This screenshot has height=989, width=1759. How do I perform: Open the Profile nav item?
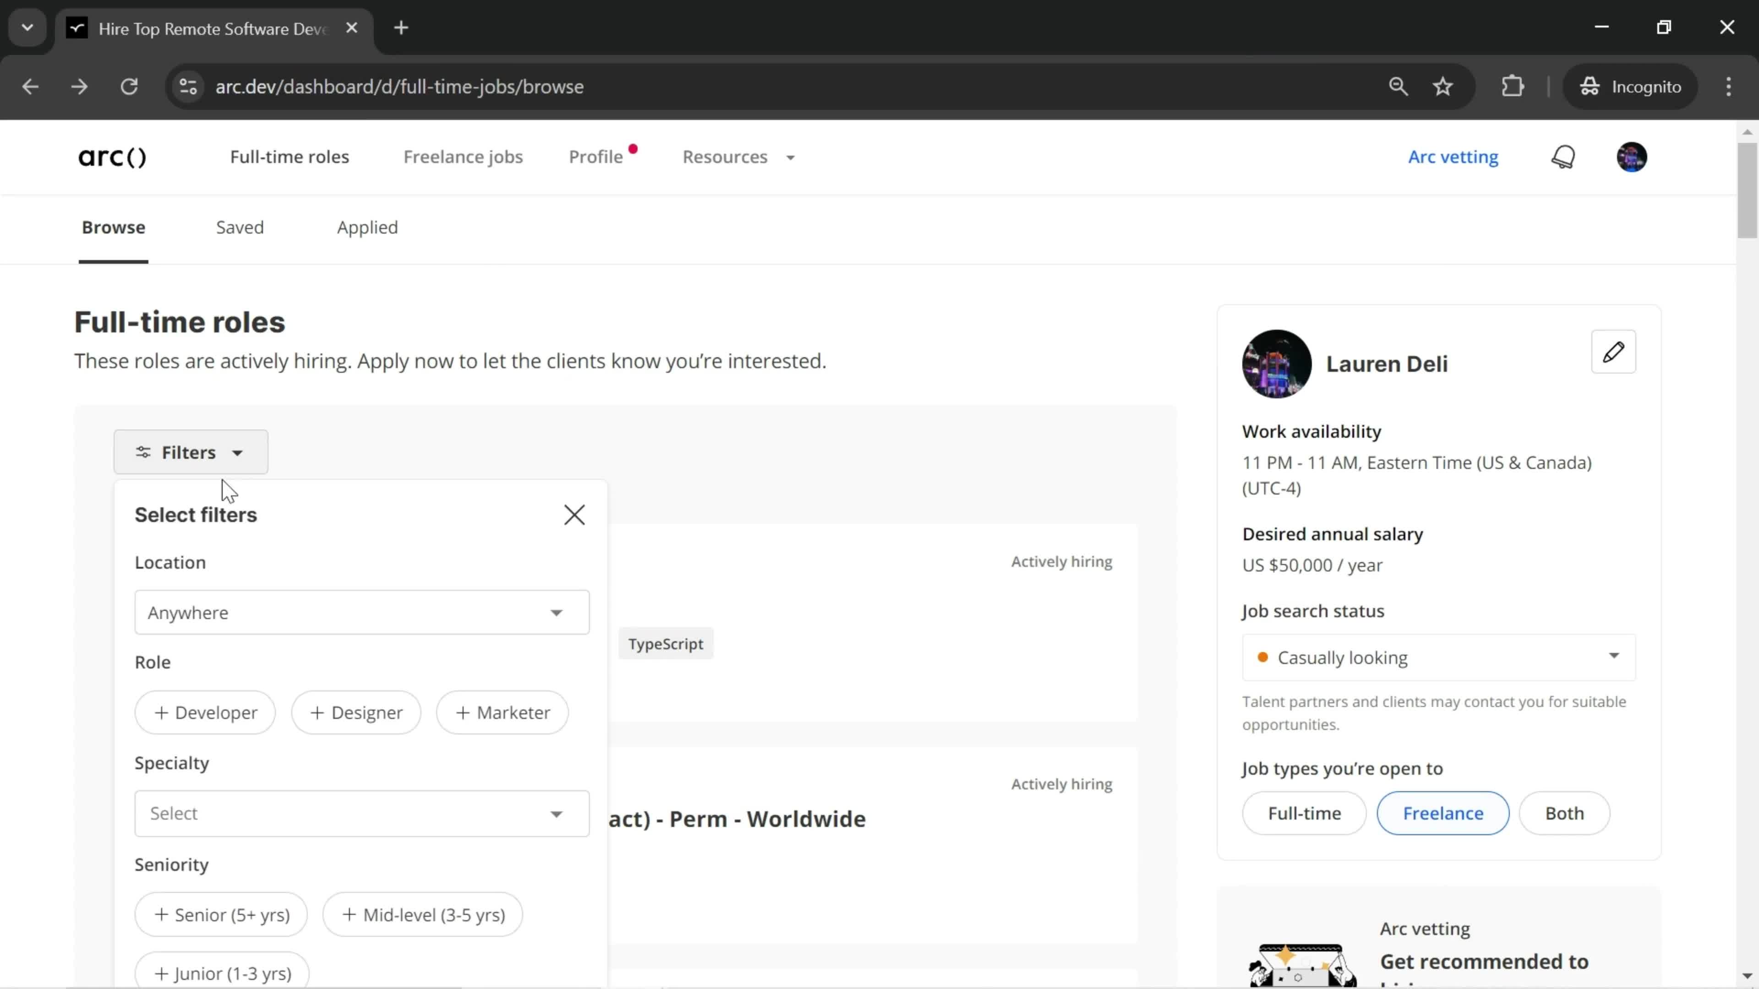coord(596,157)
